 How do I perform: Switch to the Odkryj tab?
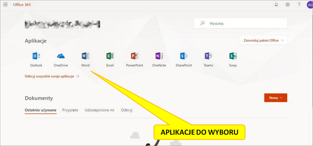[x=126, y=110]
